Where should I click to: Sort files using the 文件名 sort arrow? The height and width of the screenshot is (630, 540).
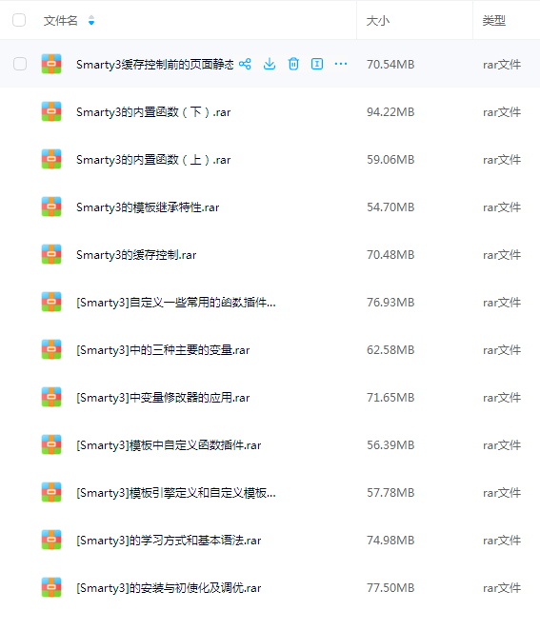point(91,20)
